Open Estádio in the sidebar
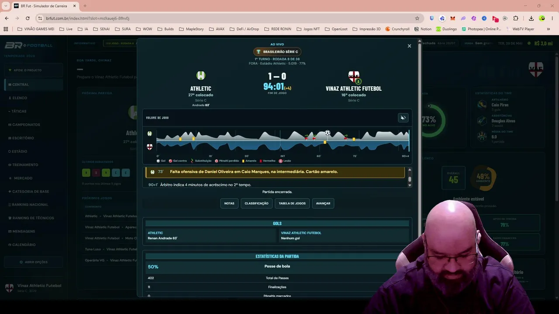Image resolution: width=559 pixels, height=314 pixels. [34, 151]
